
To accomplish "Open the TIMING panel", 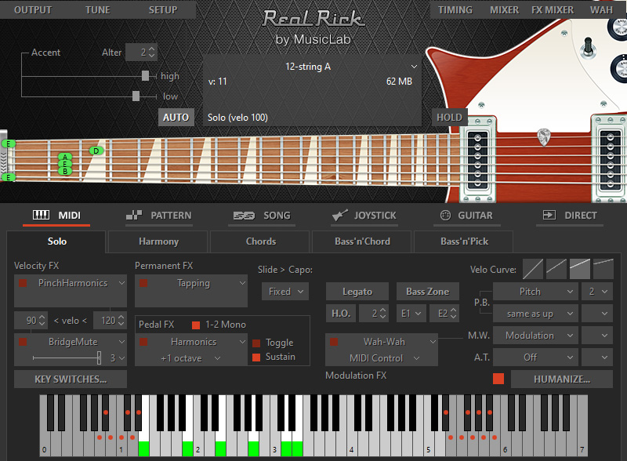I will click(455, 10).
